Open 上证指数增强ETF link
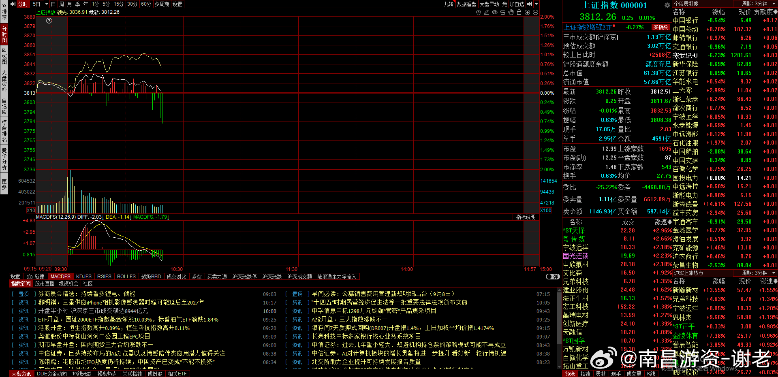Screen dimensions: 778x377 (588, 28)
